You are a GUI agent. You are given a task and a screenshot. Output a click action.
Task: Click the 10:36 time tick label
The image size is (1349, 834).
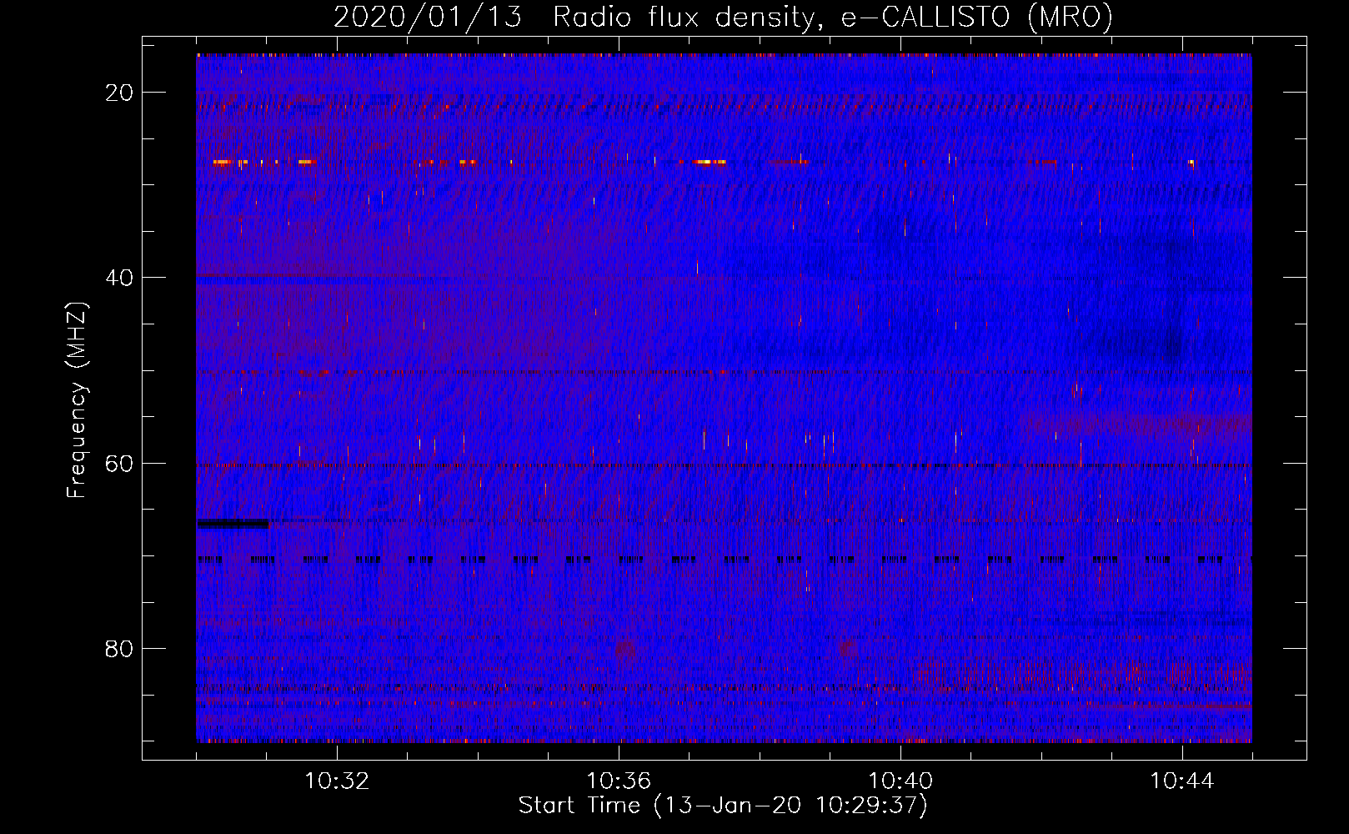pyautogui.click(x=619, y=781)
